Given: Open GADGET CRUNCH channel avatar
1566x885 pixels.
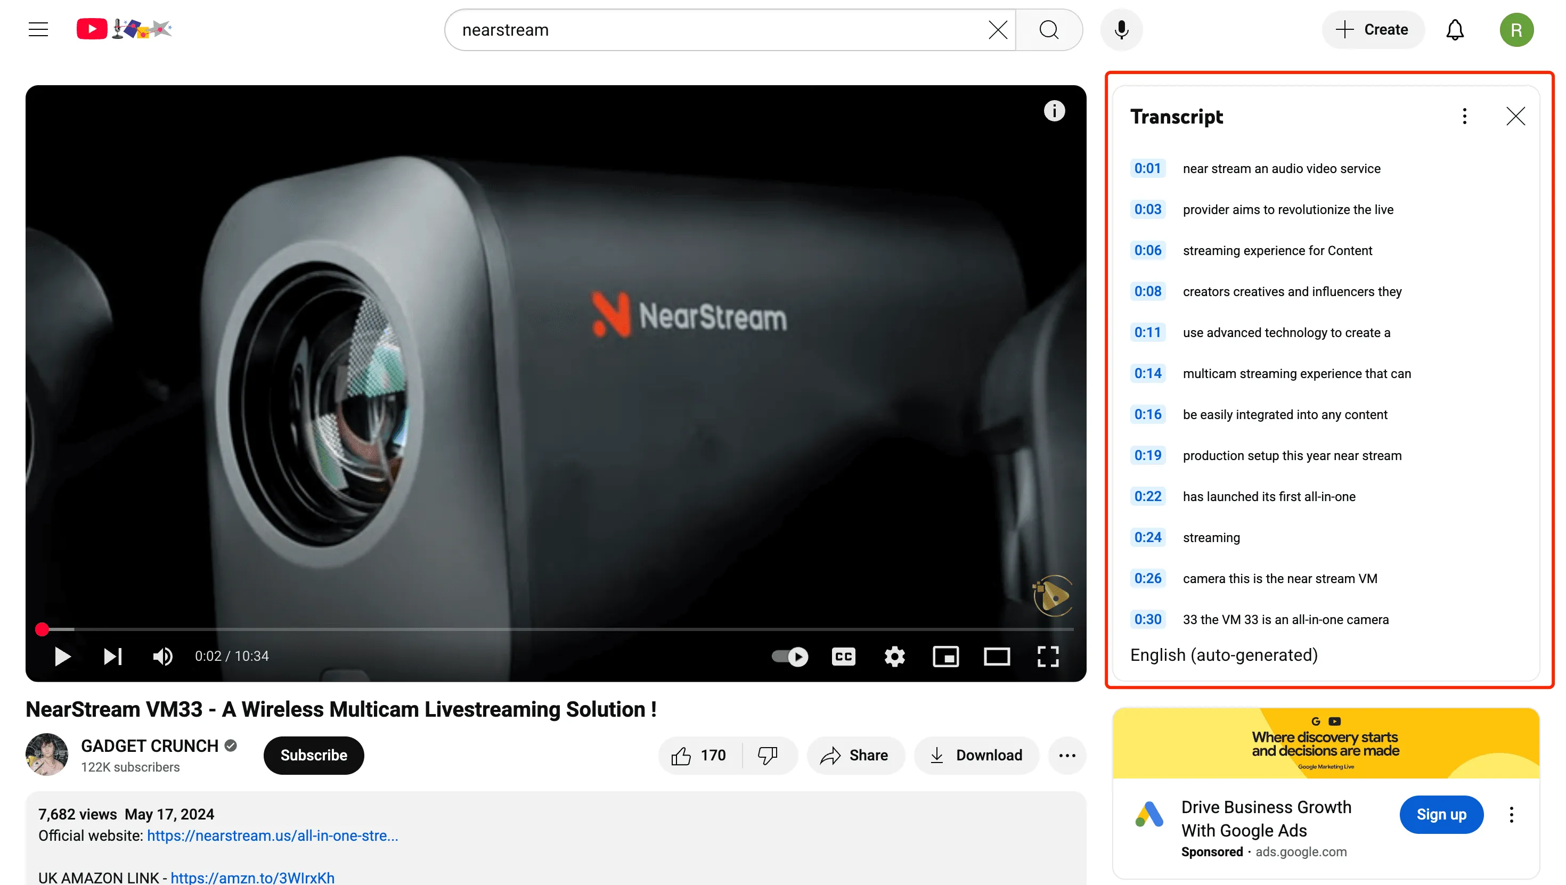Looking at the screenshot, I should pyautogui.click(x=47, y=755).
